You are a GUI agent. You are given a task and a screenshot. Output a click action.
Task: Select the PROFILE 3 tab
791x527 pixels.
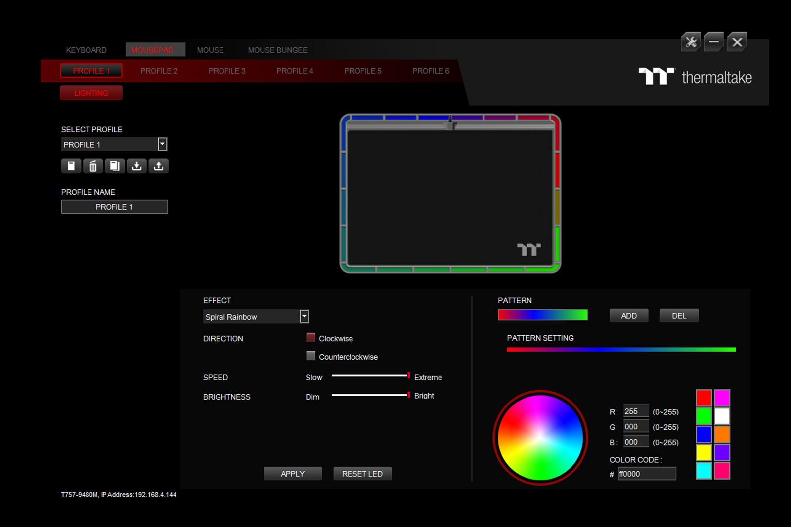click(x=227, y=71)
